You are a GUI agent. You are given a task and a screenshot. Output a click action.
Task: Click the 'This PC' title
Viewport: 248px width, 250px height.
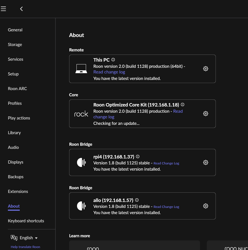pos(102,60)
